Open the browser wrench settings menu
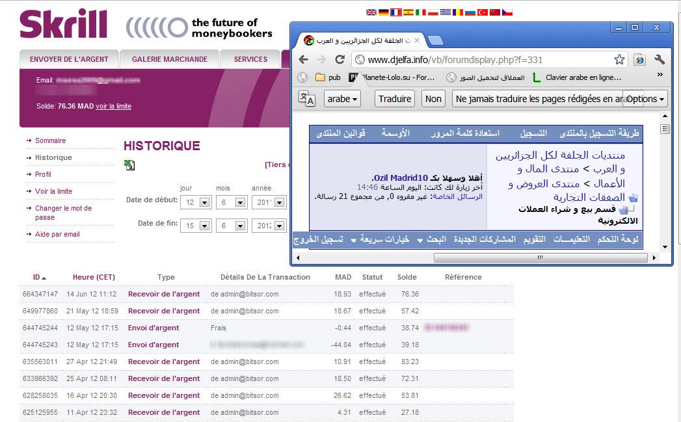 pyautogui.click(x=660, y=59)
